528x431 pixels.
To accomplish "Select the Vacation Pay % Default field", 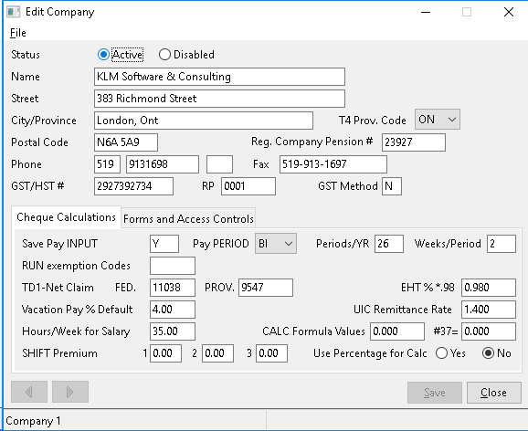I will (173, 310).
